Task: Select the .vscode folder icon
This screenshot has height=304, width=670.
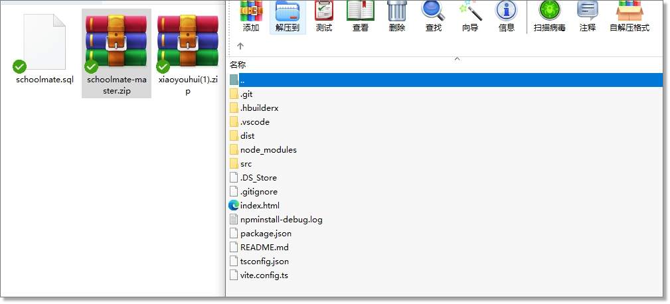Action: coord(234,122)
